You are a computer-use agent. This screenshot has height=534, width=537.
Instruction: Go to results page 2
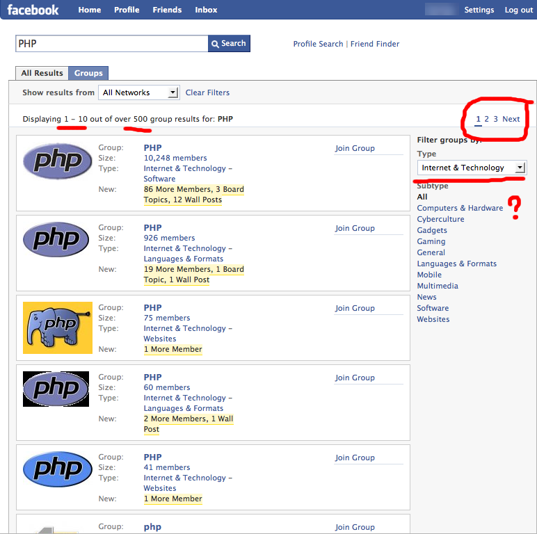coord(486,119)
